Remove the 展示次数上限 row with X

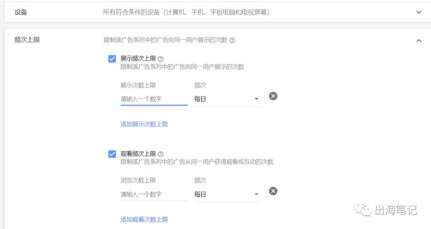pos(273,96)
